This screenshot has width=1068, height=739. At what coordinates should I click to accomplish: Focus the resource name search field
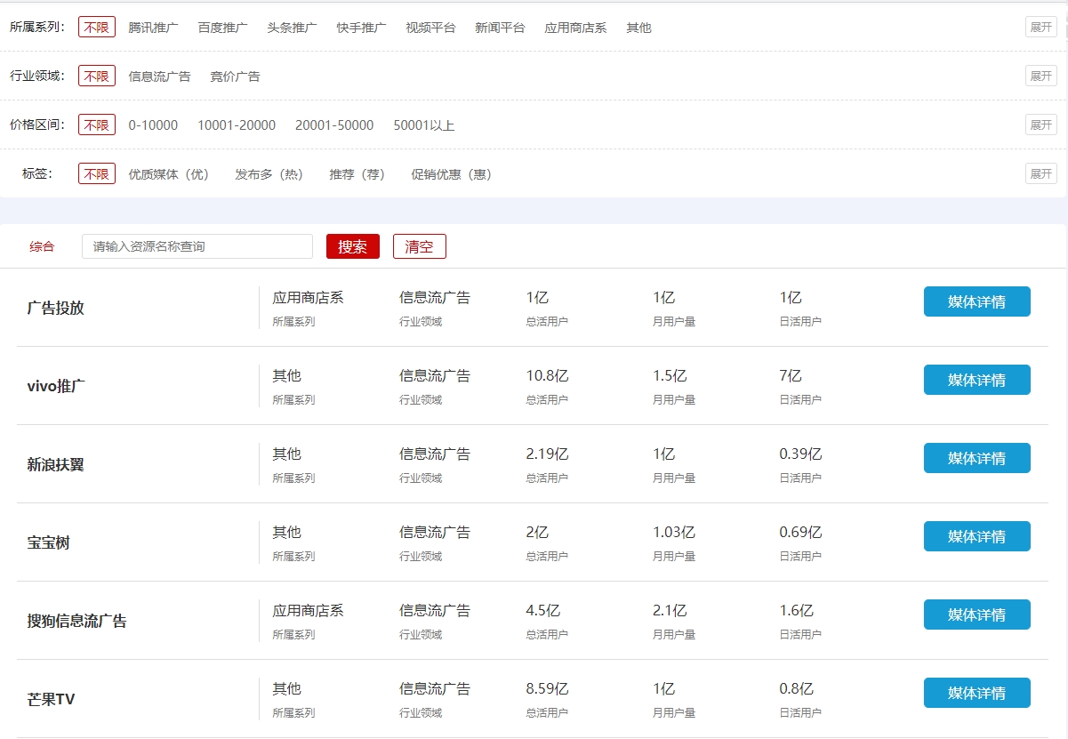click(x=197, y=246)
